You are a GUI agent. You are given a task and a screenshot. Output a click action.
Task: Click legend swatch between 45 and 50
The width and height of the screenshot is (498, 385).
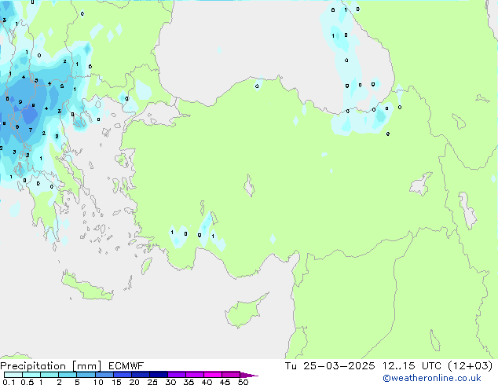(x=231, y=375)
